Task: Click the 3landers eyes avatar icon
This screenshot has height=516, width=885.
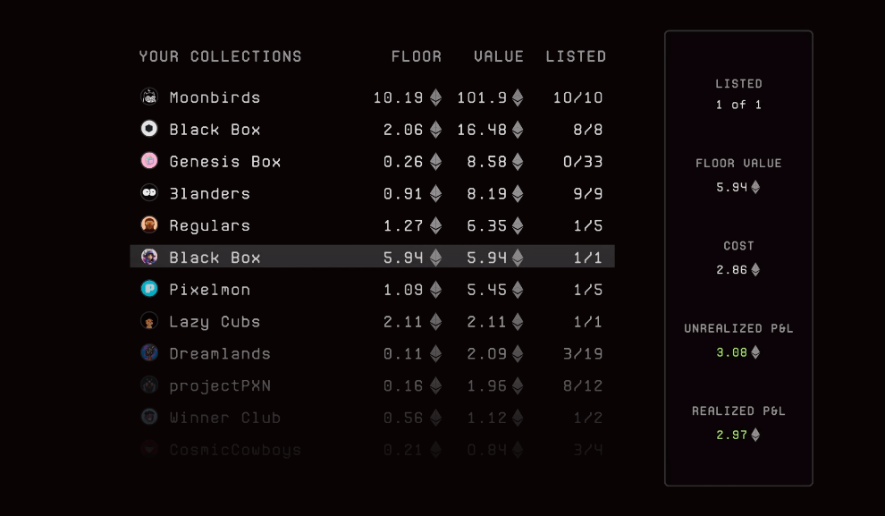Action: (x=149, y=193)
